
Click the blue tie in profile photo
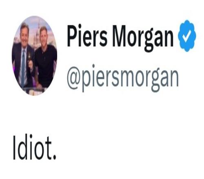click(23, 68)
